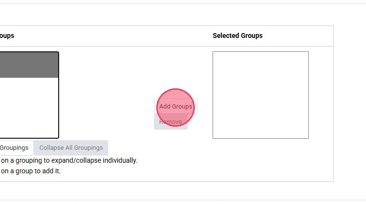Select the grey highlighted row in groups list
The image size is (366, 204).
29,65
